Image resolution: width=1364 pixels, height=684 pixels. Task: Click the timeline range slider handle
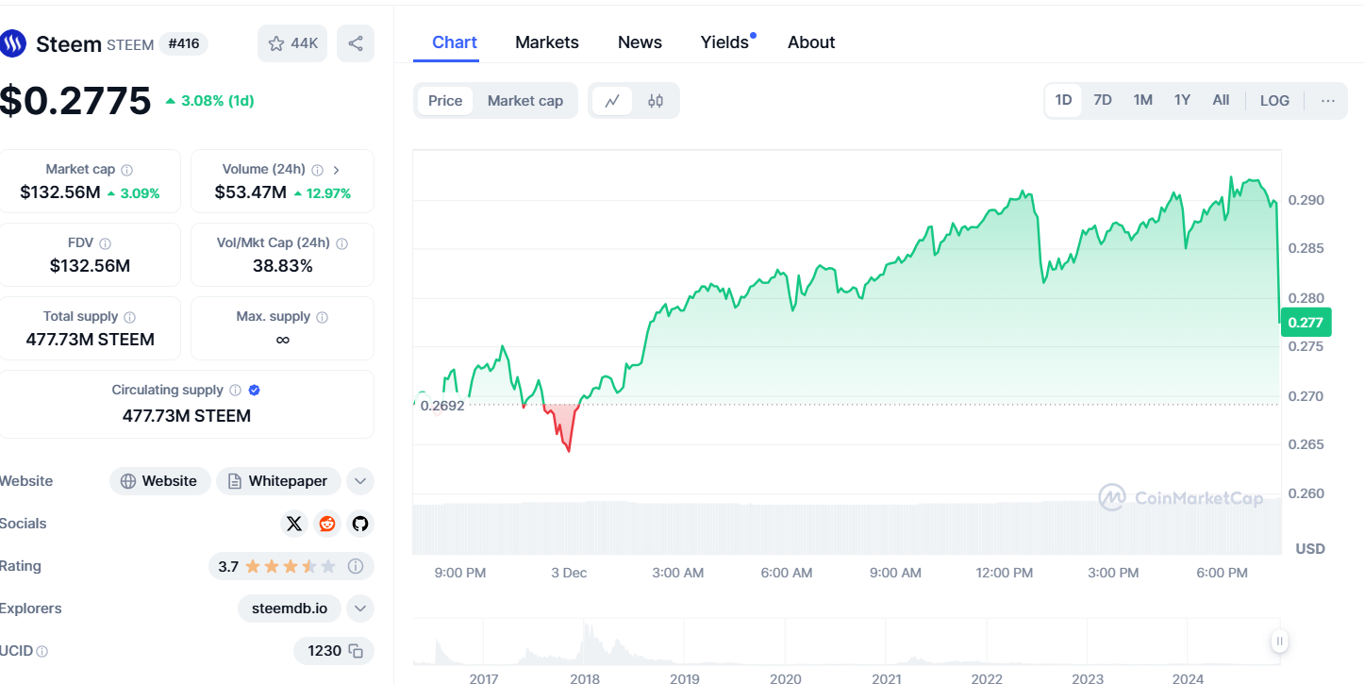pyautogui.click(x=1279, y=642)
